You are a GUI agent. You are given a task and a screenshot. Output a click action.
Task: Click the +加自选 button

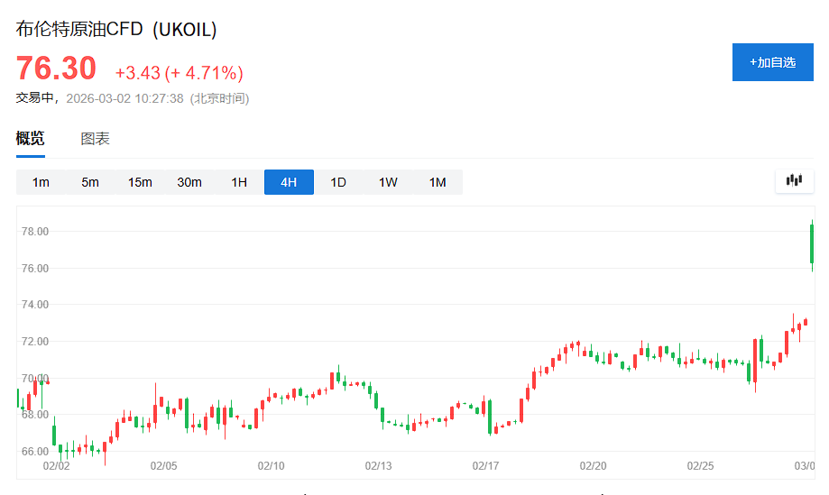772,62
